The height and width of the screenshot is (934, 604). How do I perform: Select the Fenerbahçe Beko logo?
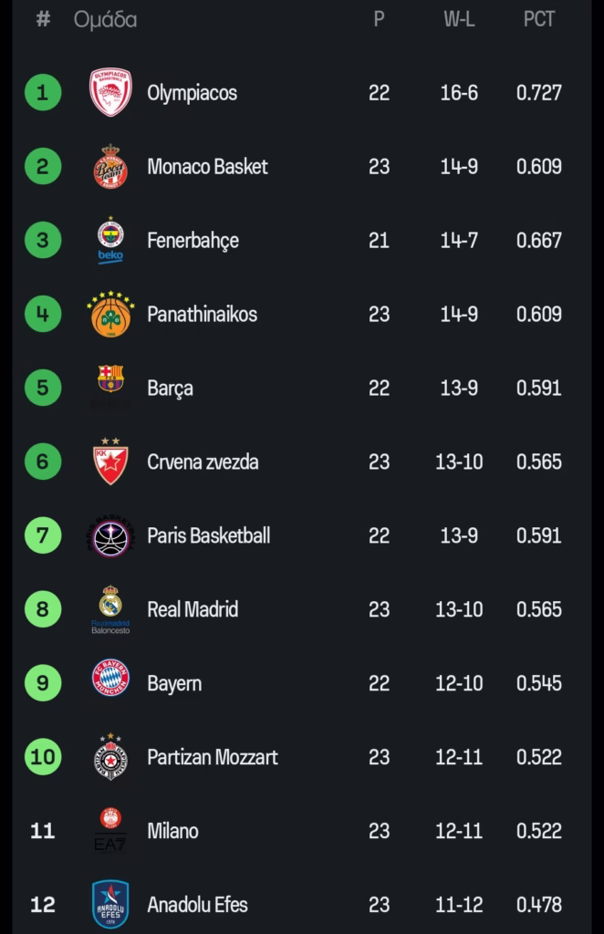click(x=110, y=240)
